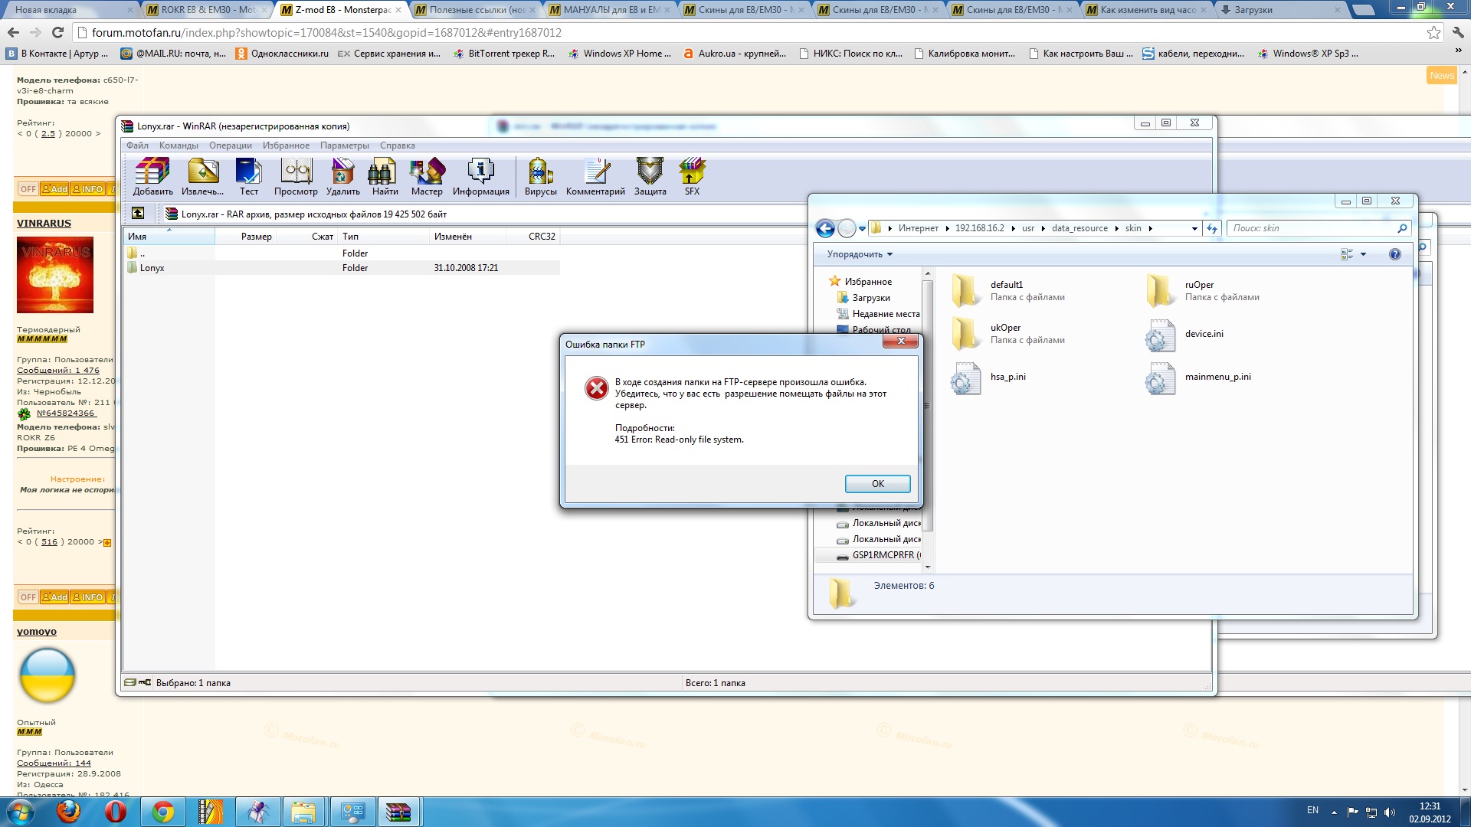This screenshot has height=827, width=1471.
Task: Open the Команды menu
Action: 179,145
